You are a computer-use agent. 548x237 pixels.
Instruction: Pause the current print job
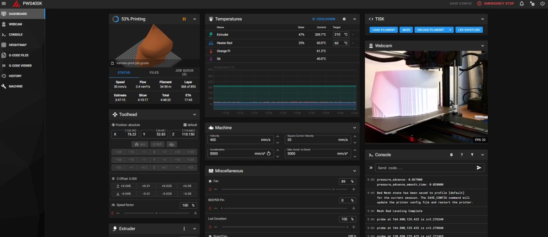tap(184, 19)
